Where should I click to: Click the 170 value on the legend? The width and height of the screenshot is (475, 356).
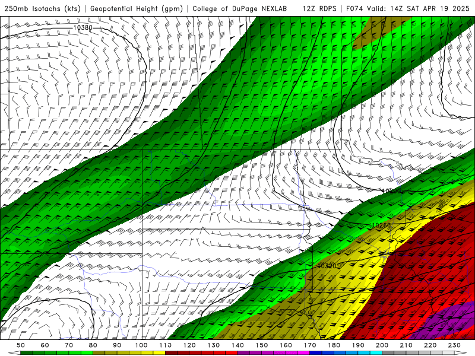(310, 345)
